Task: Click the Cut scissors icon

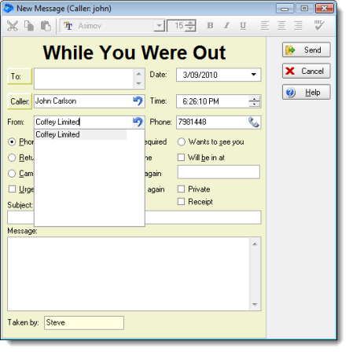Action: (x=13, y=26)
